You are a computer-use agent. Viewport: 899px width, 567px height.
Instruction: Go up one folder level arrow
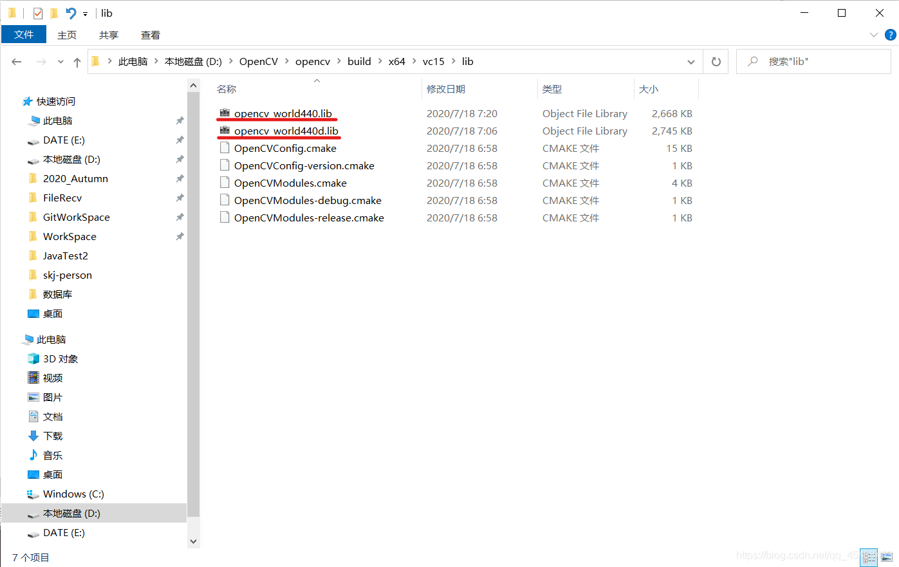77,62
